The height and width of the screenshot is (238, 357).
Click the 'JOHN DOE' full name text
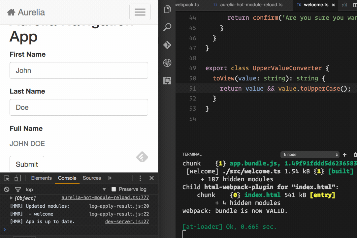click(x=27, y=144)
